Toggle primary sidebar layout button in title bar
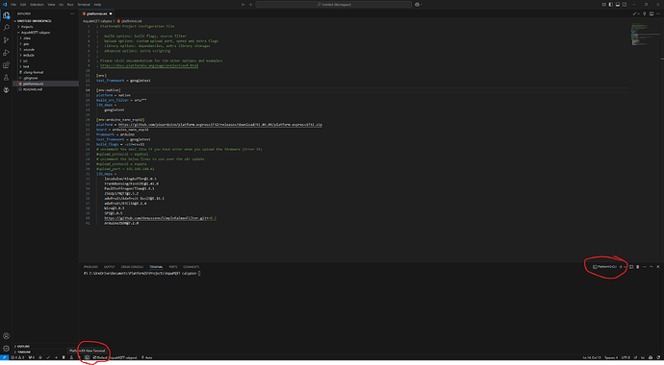Viewport: 664px width, 365px height. (611, 4)
